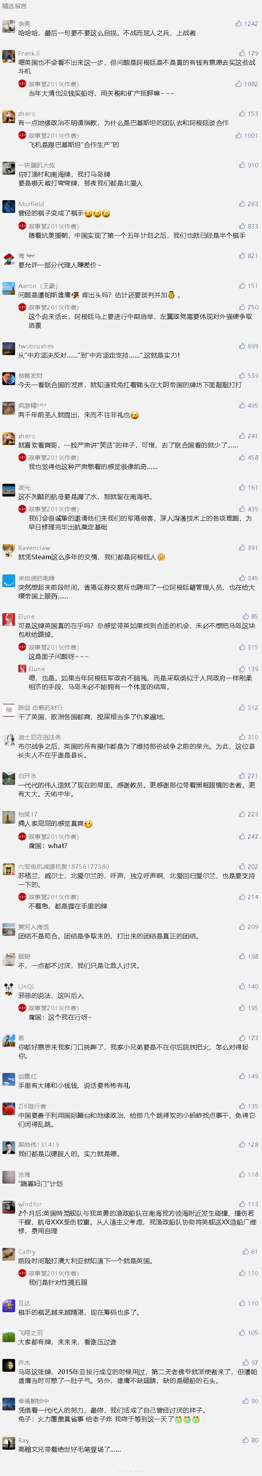
Task: Click the username zhero on first comment
Action: (x=26, y=113)
